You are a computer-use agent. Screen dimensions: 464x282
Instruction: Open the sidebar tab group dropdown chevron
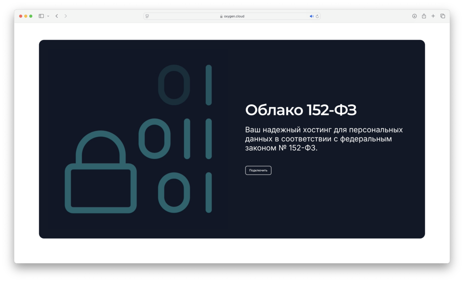pos(48,16)
